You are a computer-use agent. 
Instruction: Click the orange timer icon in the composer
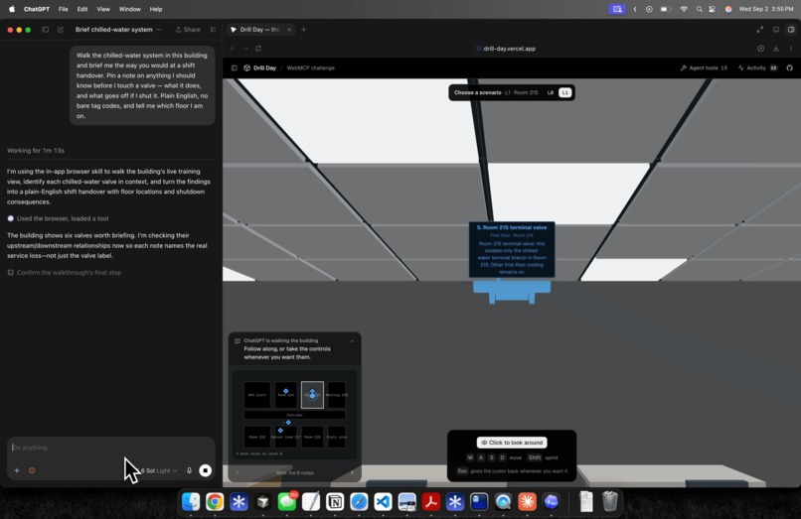pyautogui.click(x=32, y=470)
